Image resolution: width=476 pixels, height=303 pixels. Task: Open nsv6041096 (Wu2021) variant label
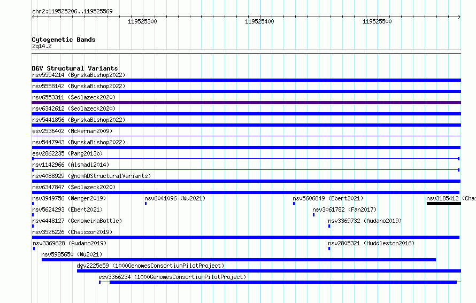coord(175,198)
